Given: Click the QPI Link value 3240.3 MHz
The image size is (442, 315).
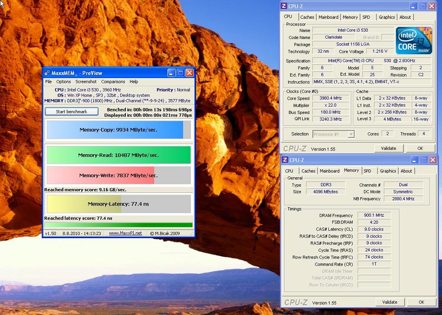Looking at the screenshot, I should tap(331, 119).
